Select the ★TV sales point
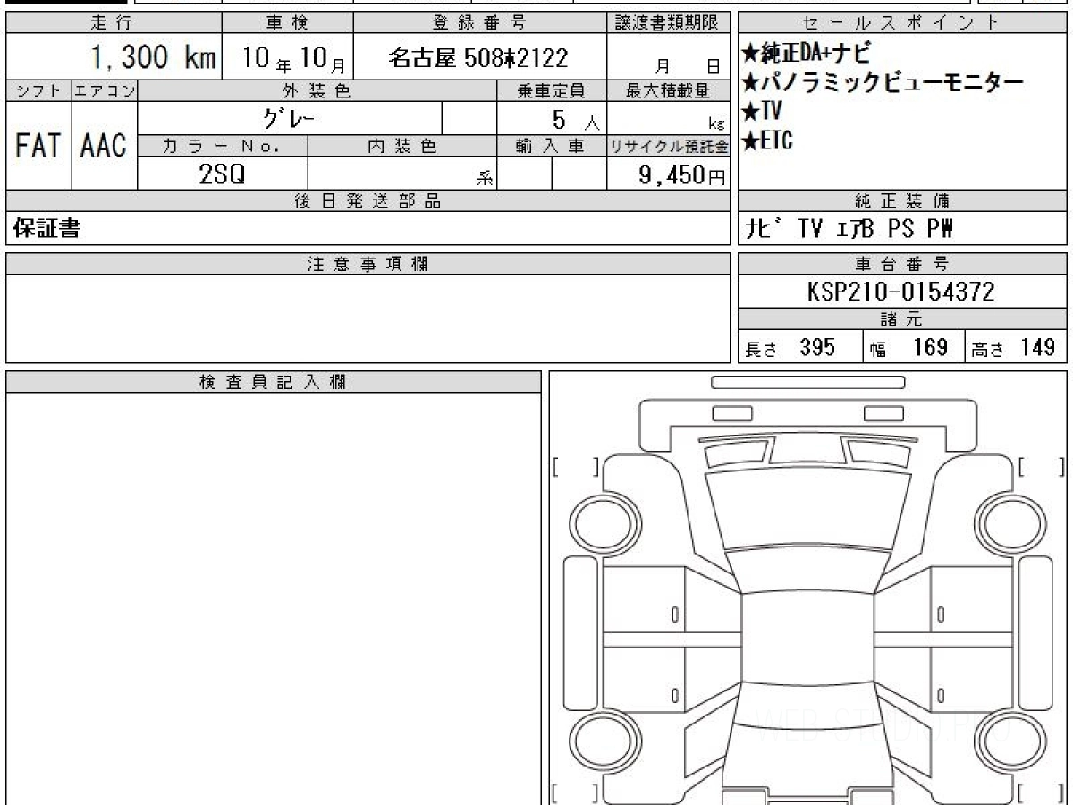 click(762, 112)
